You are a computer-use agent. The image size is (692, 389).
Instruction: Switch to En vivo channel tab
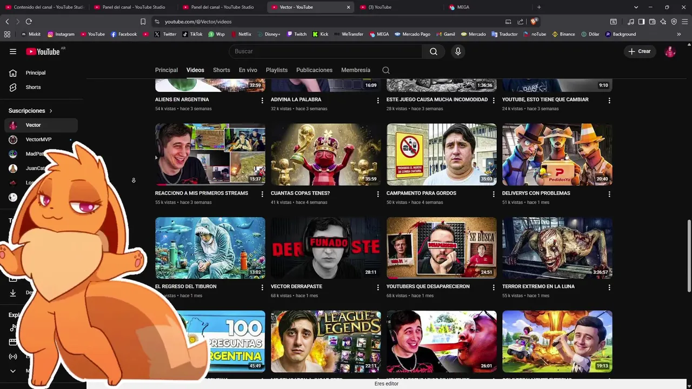pos(248,70)
